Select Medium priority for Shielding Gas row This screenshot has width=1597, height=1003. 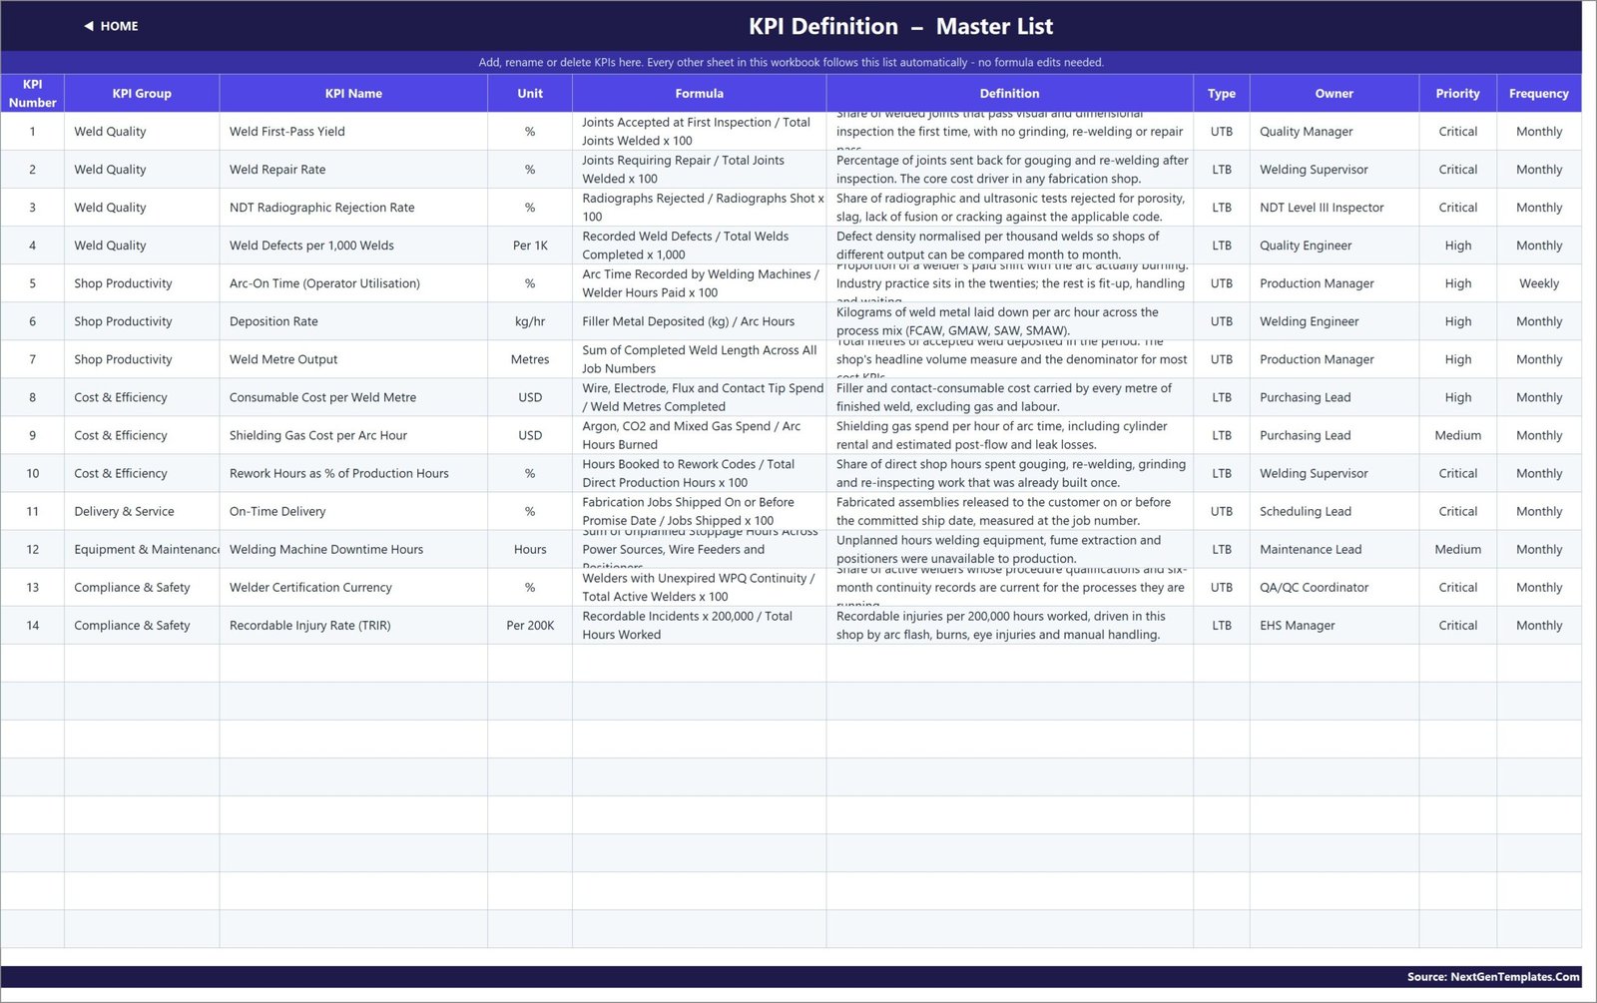pos(1458,435)
